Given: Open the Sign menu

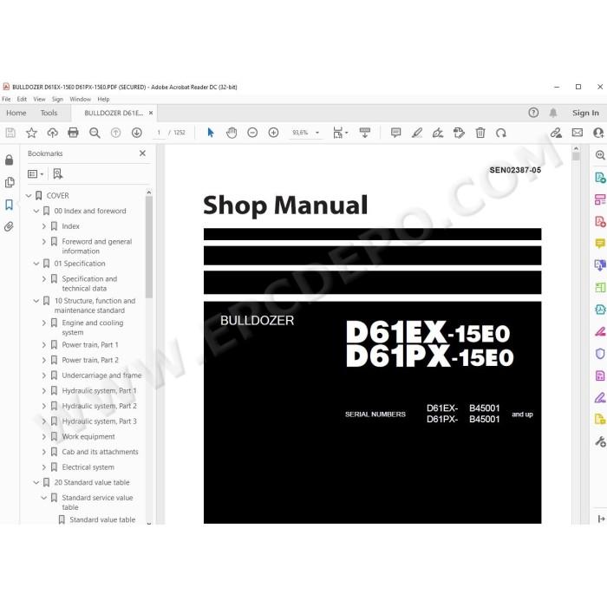Looking at the screenshot, I should (57, 99).
